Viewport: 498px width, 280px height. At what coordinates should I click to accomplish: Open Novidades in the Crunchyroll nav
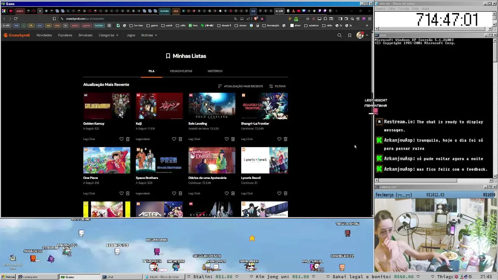pos(44,35)
